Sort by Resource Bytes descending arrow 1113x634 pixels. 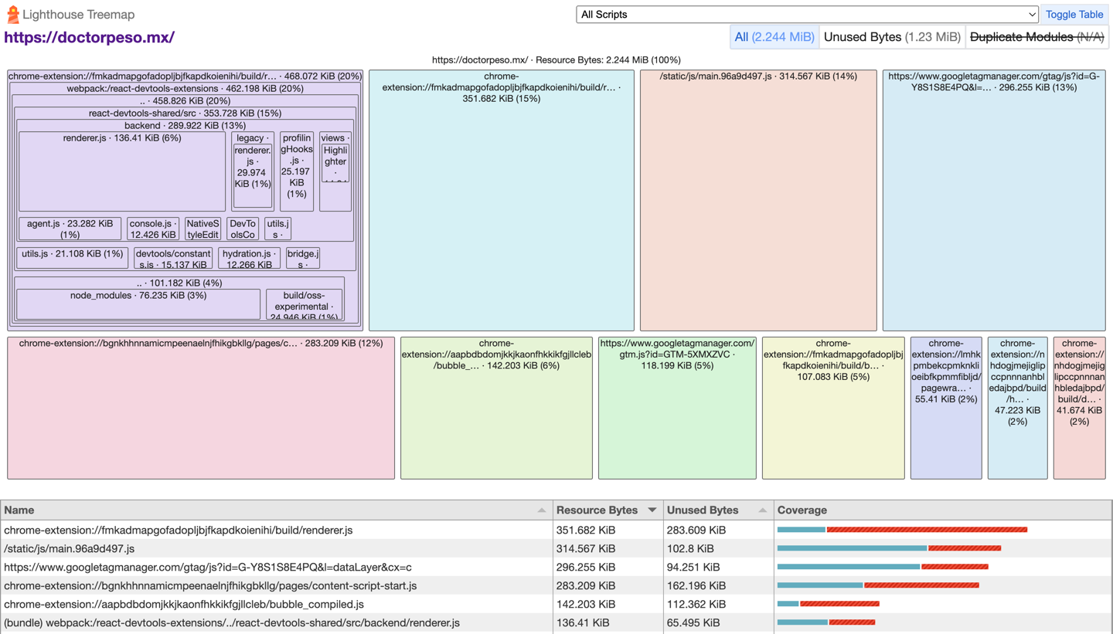tap(652, 510)
